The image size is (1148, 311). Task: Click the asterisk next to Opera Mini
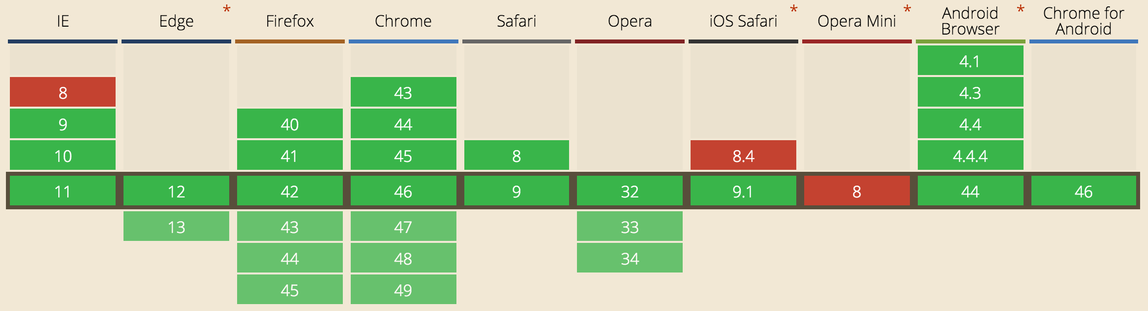click(x=907, y=9)
